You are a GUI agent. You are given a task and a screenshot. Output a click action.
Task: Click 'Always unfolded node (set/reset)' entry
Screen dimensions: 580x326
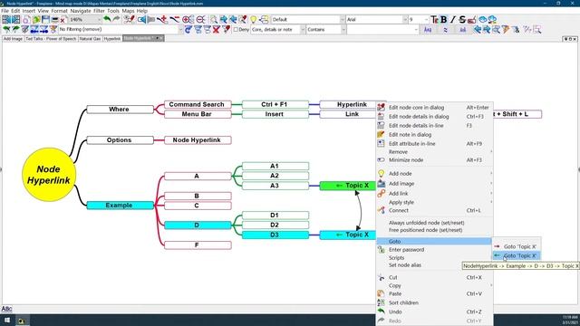[x=435, y=223]
